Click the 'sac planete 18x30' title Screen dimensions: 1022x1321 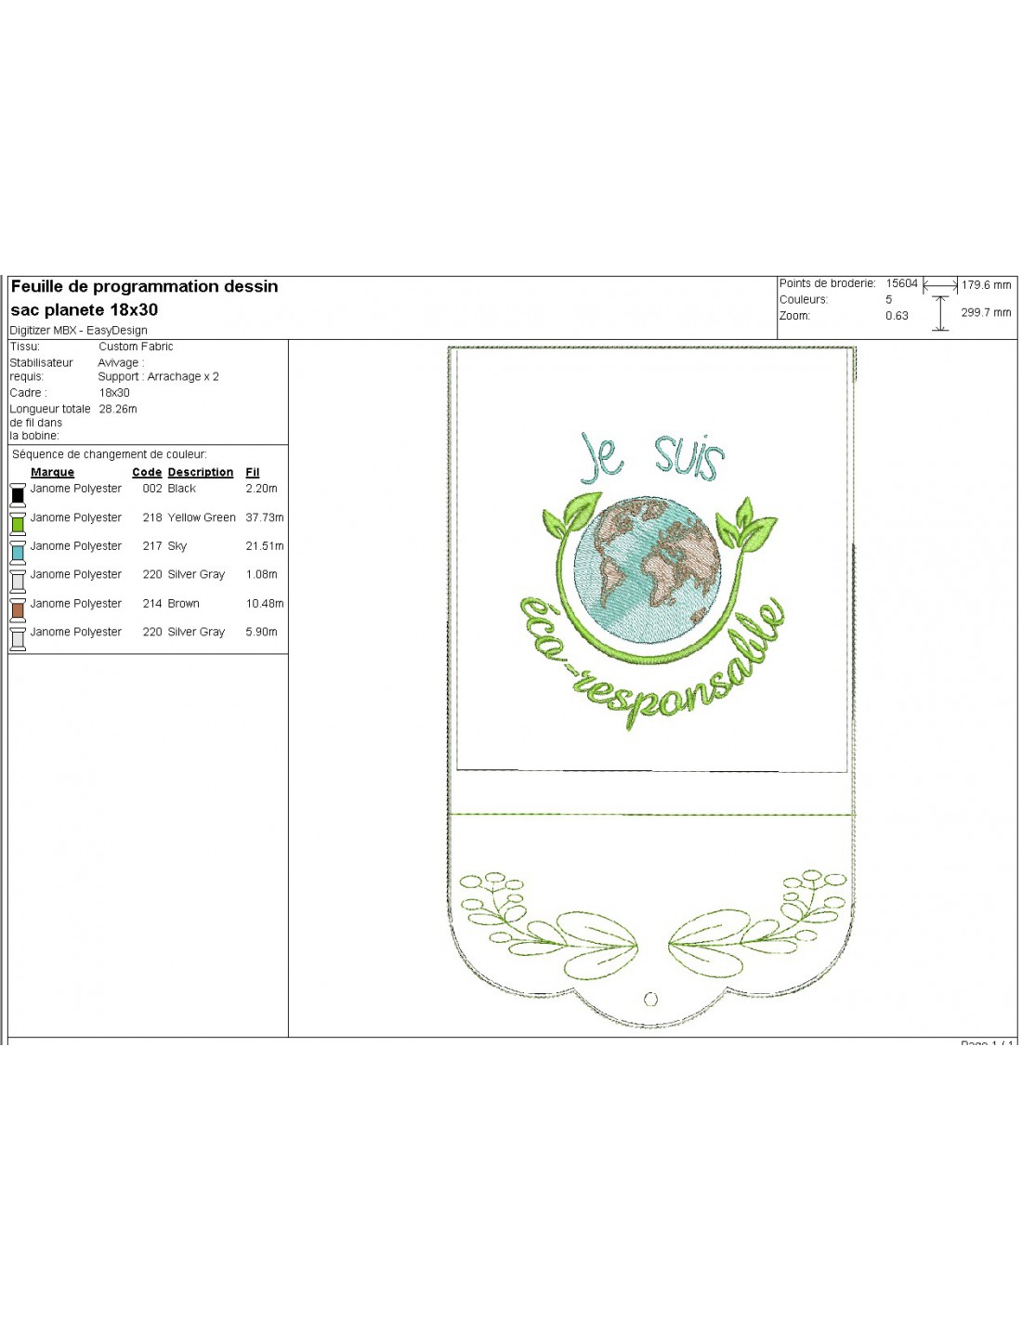point(85,310)
